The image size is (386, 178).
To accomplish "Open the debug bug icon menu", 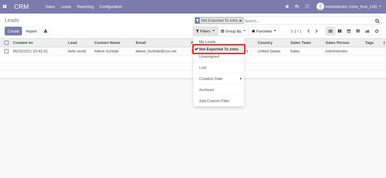I will point(287,6).
